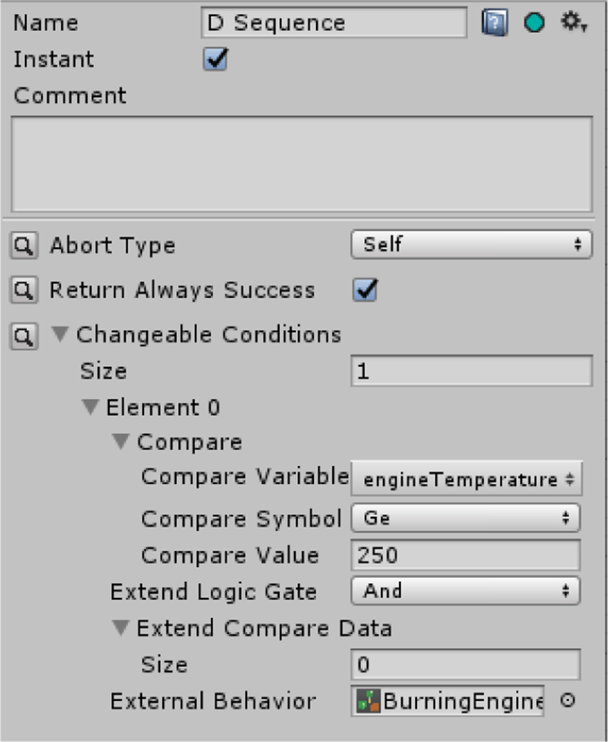The image size is (608, 742).
Task: Open object picker circle for External Behavior
Action: (x=568, y=700)
